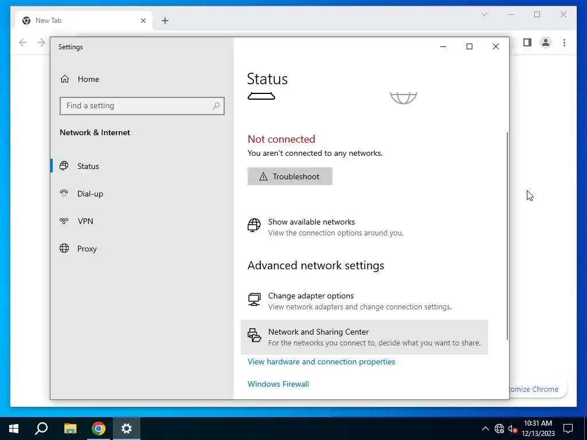
Task: Click the Network and Sharing Center printer icon
Action: [254, 335]
